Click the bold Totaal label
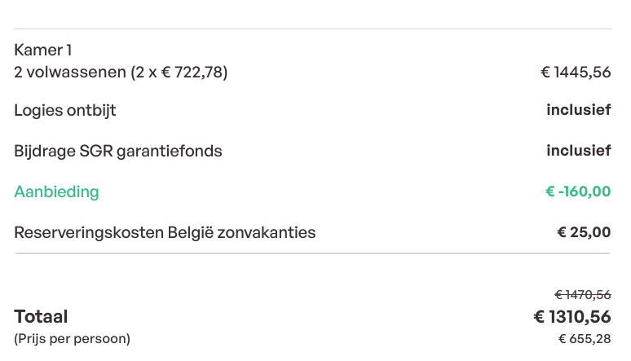 pos(41,317)
